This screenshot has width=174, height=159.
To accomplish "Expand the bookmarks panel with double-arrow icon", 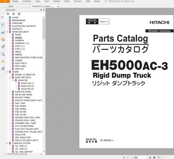I will tap(41, 10).
